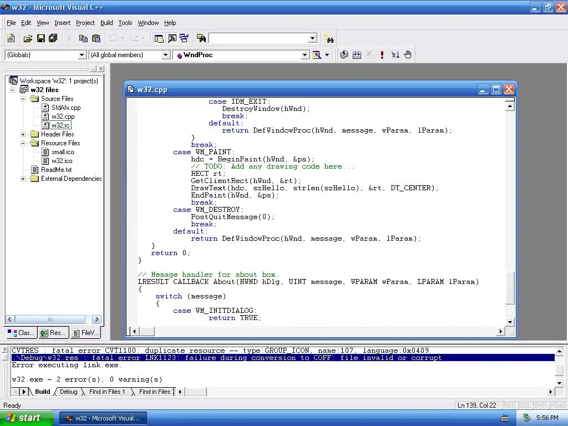This screenshot has width=568, height=426.
Task: Open the Find text combo box dropdown
Action: tap(312, 38)
